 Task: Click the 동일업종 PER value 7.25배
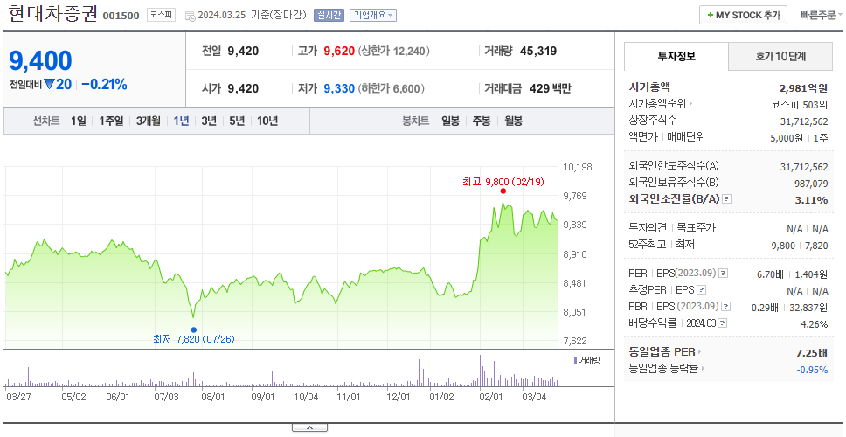tap(812, 353)
